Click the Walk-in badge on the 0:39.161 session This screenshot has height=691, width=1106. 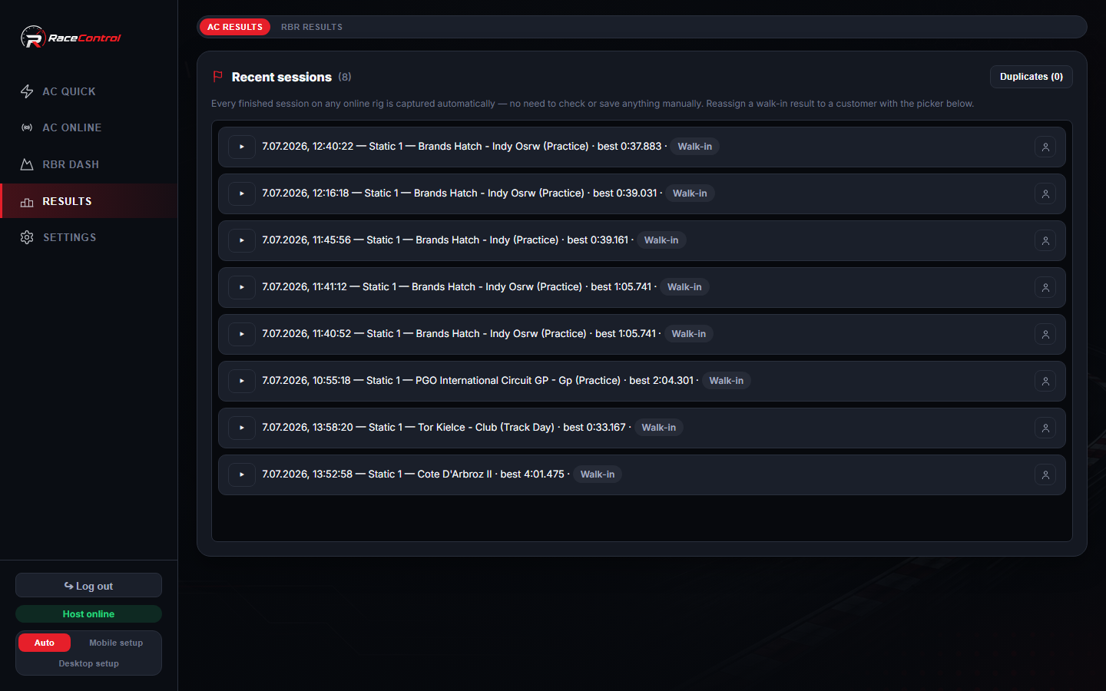661,240
